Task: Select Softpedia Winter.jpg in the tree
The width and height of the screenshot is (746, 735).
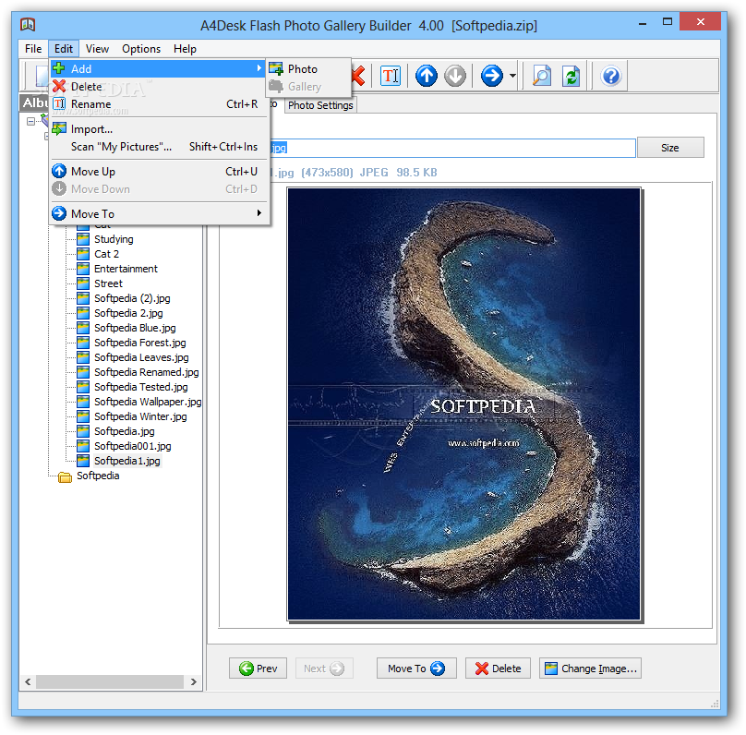Action: click(140, 416)
